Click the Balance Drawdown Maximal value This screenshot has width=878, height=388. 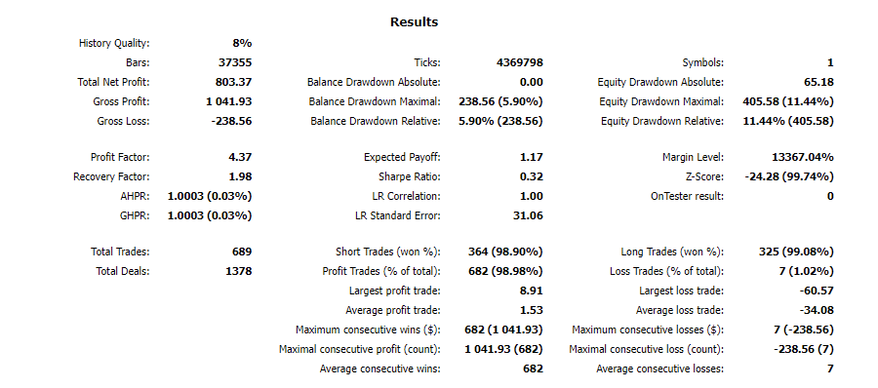(x=500, y=102)
